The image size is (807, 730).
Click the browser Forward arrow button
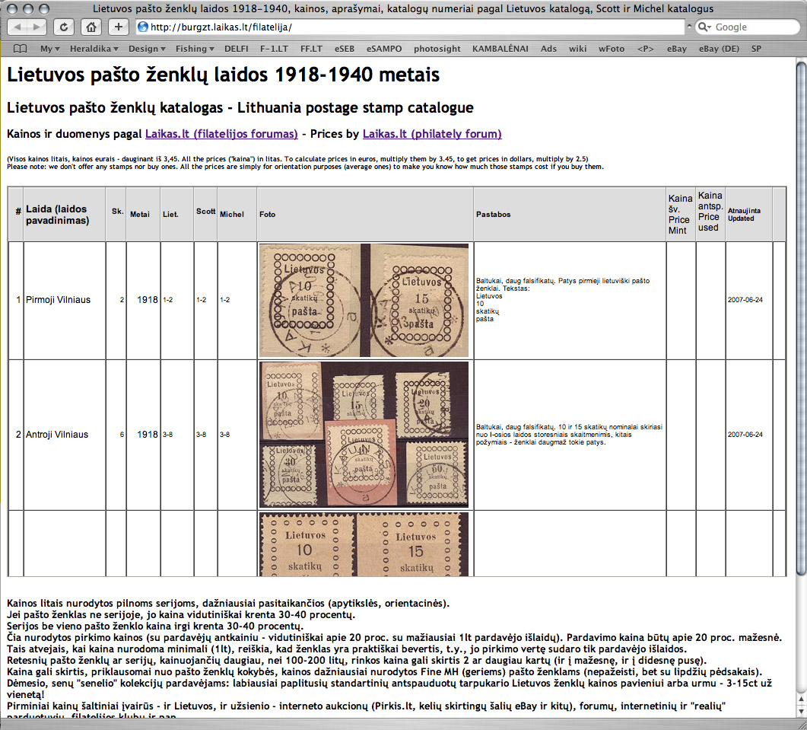37,27
